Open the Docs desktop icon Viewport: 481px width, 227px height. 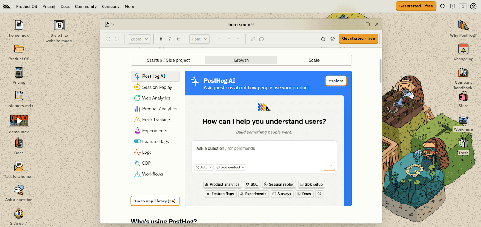[19, 143]
